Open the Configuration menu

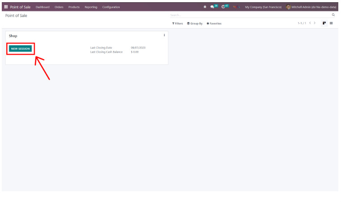click(x=111, y=7)
